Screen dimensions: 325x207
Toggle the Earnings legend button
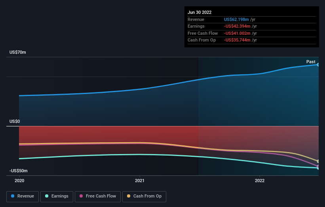[x=57, y=196]
